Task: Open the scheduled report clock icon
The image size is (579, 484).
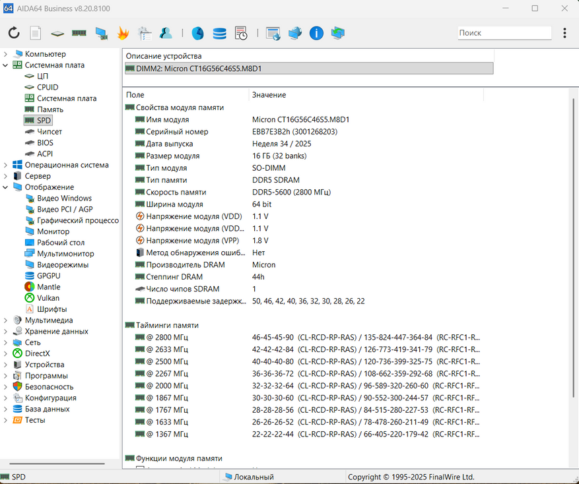Action: (241, 33)
